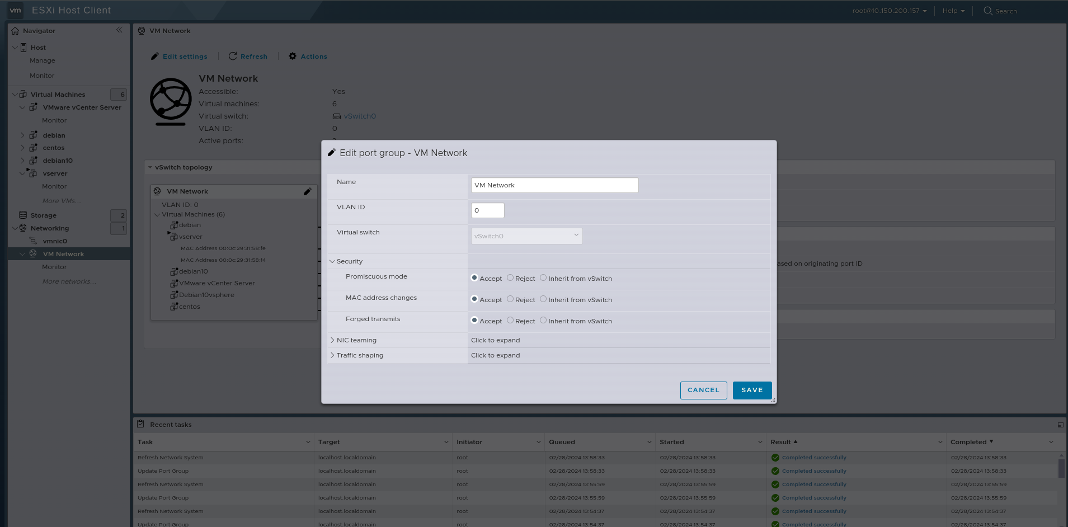Click the vmnic0 adapter icon in the Navigator
1068x527 pixels.
(33, 241)
